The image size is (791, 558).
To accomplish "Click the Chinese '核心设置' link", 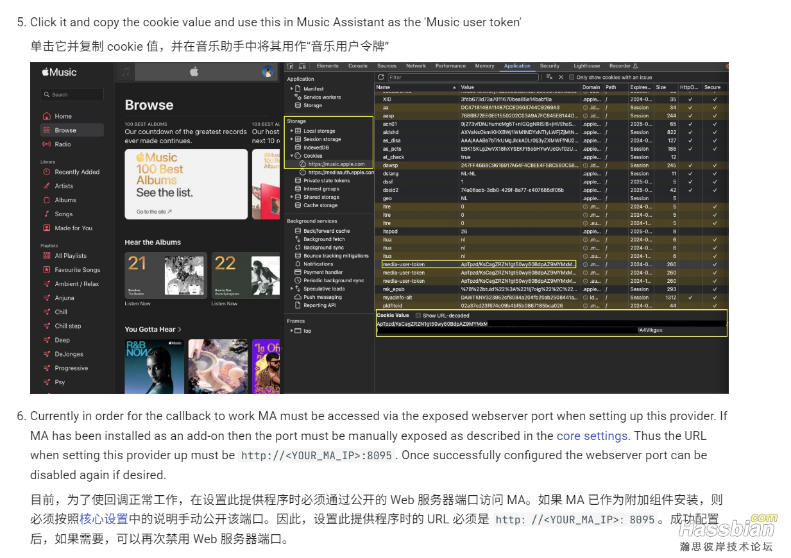I will 105,519.
